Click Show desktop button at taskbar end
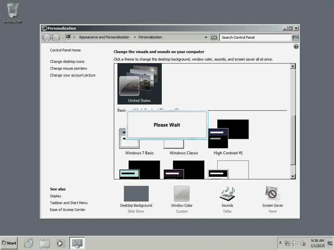 point(330,243)
